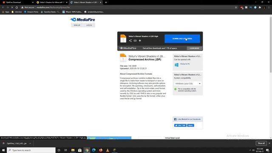Open the notification center icon
The height and width of the screenshot is (153, 272).
pos(267,150)
